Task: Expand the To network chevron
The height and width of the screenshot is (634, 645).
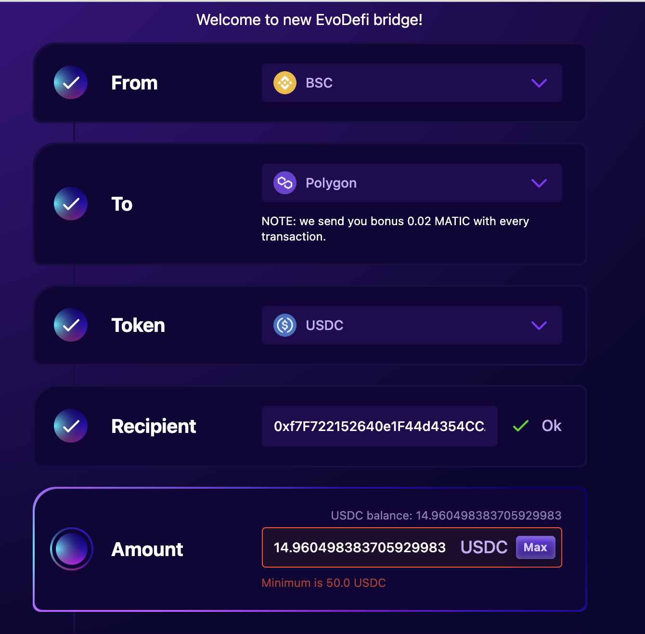Action: (x=539, y=183)
